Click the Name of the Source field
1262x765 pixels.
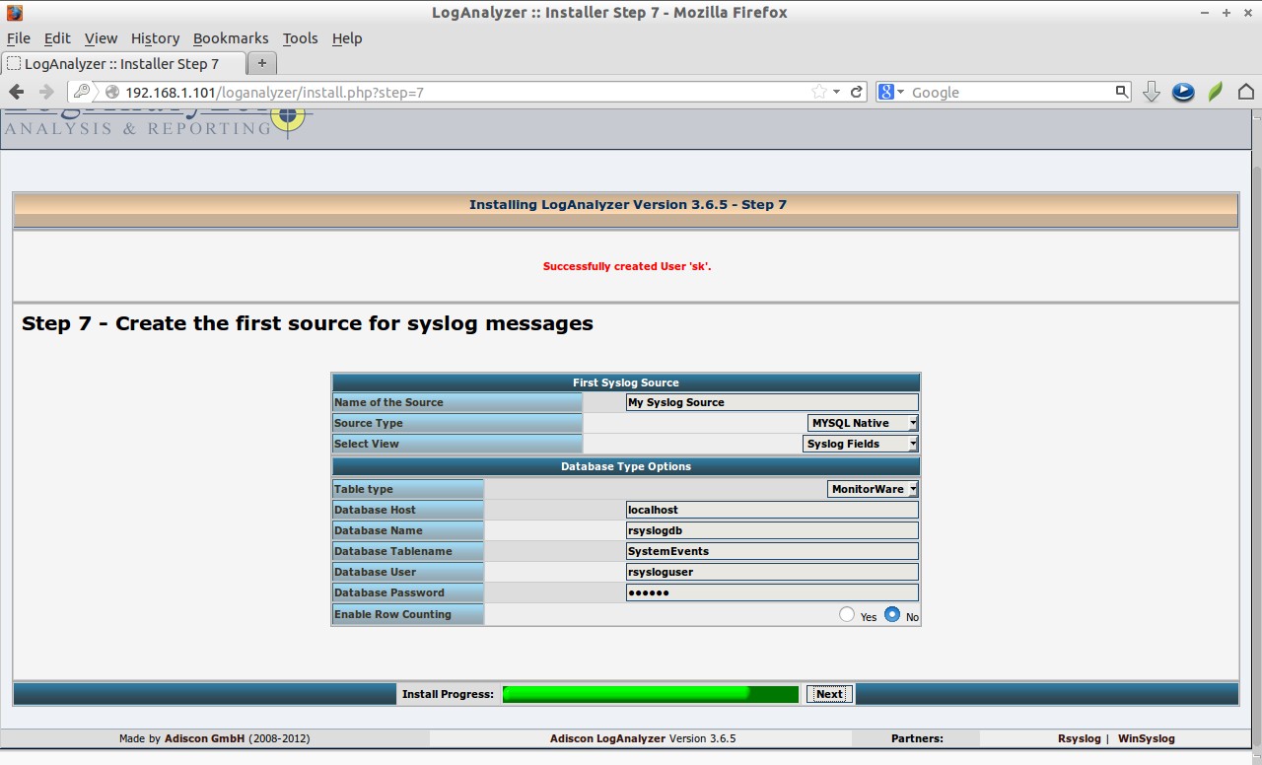(x=772, y=402)
